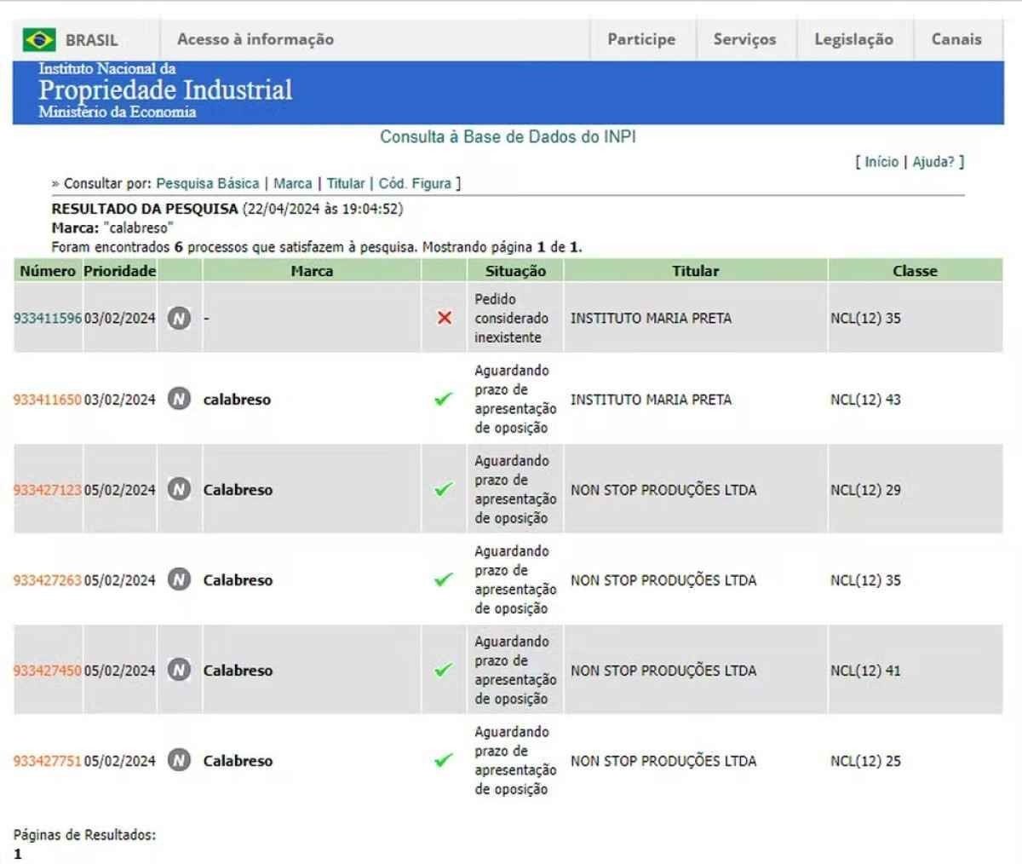Click the Marca column header
This screenshot has width=1022, height=864.
[x=312, y=271]
